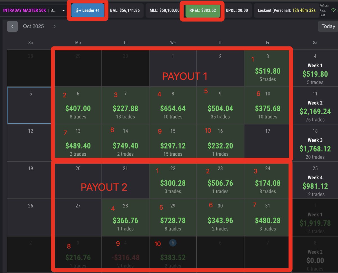
Task: Select Oct 23 cell with $506.76
Action: tap(220, 180)
